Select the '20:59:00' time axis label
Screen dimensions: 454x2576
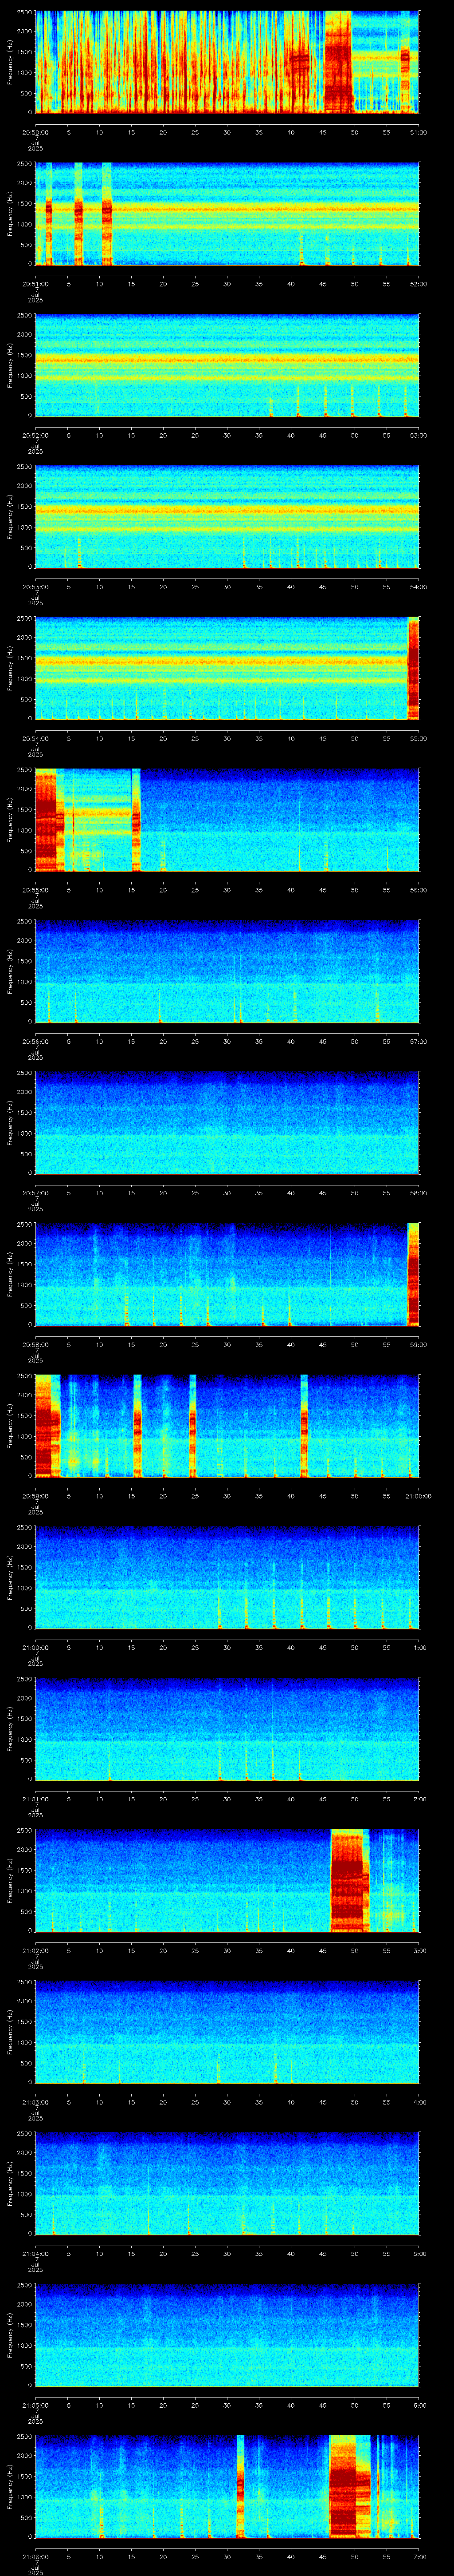[x=35, y=1495]
